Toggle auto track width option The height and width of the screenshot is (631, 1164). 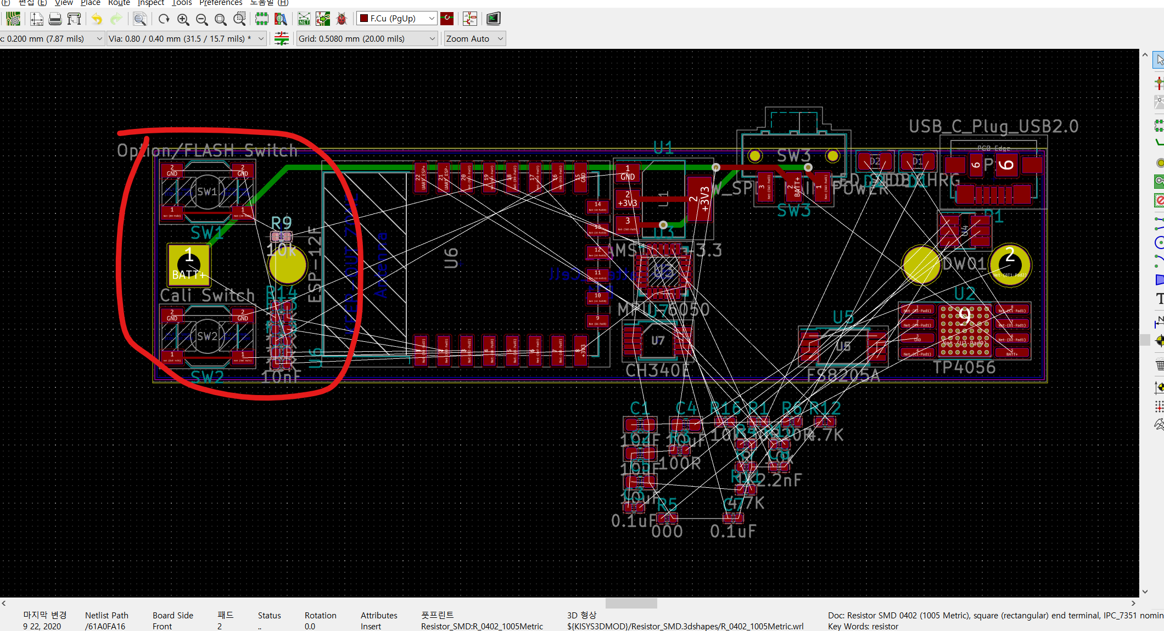[x=282, y=38]
